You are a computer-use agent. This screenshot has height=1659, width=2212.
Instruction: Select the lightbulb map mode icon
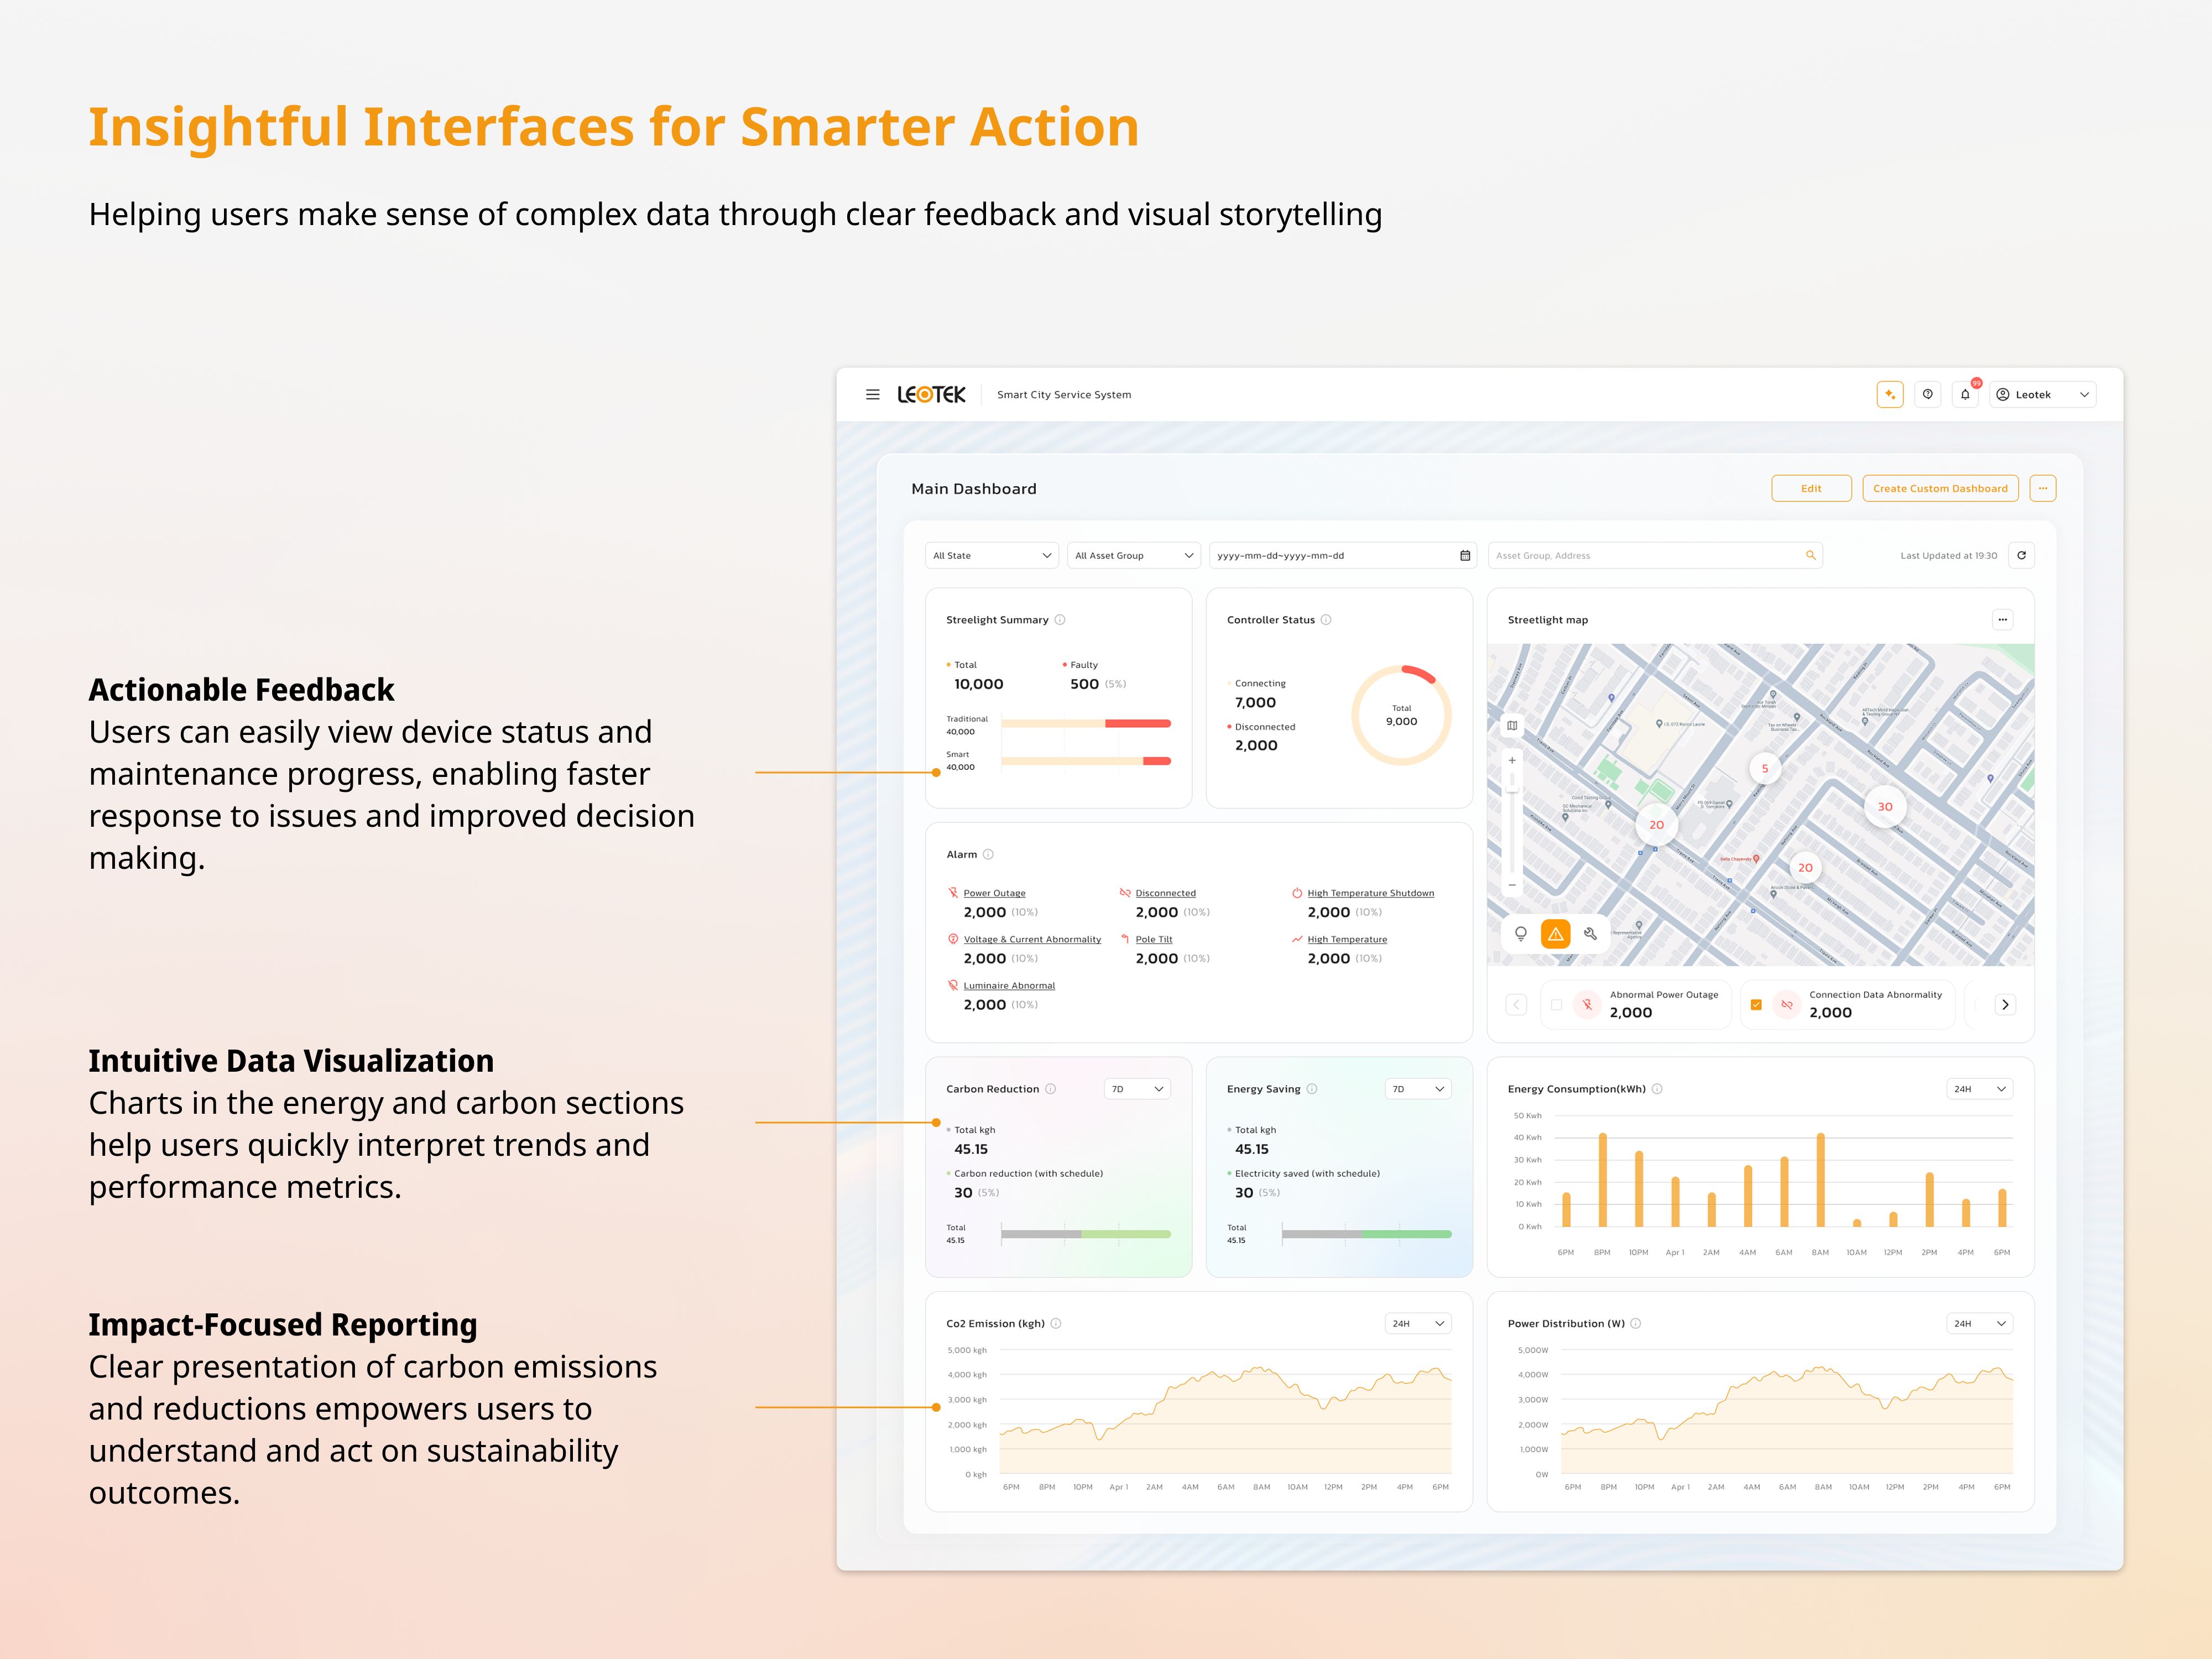1520,934
